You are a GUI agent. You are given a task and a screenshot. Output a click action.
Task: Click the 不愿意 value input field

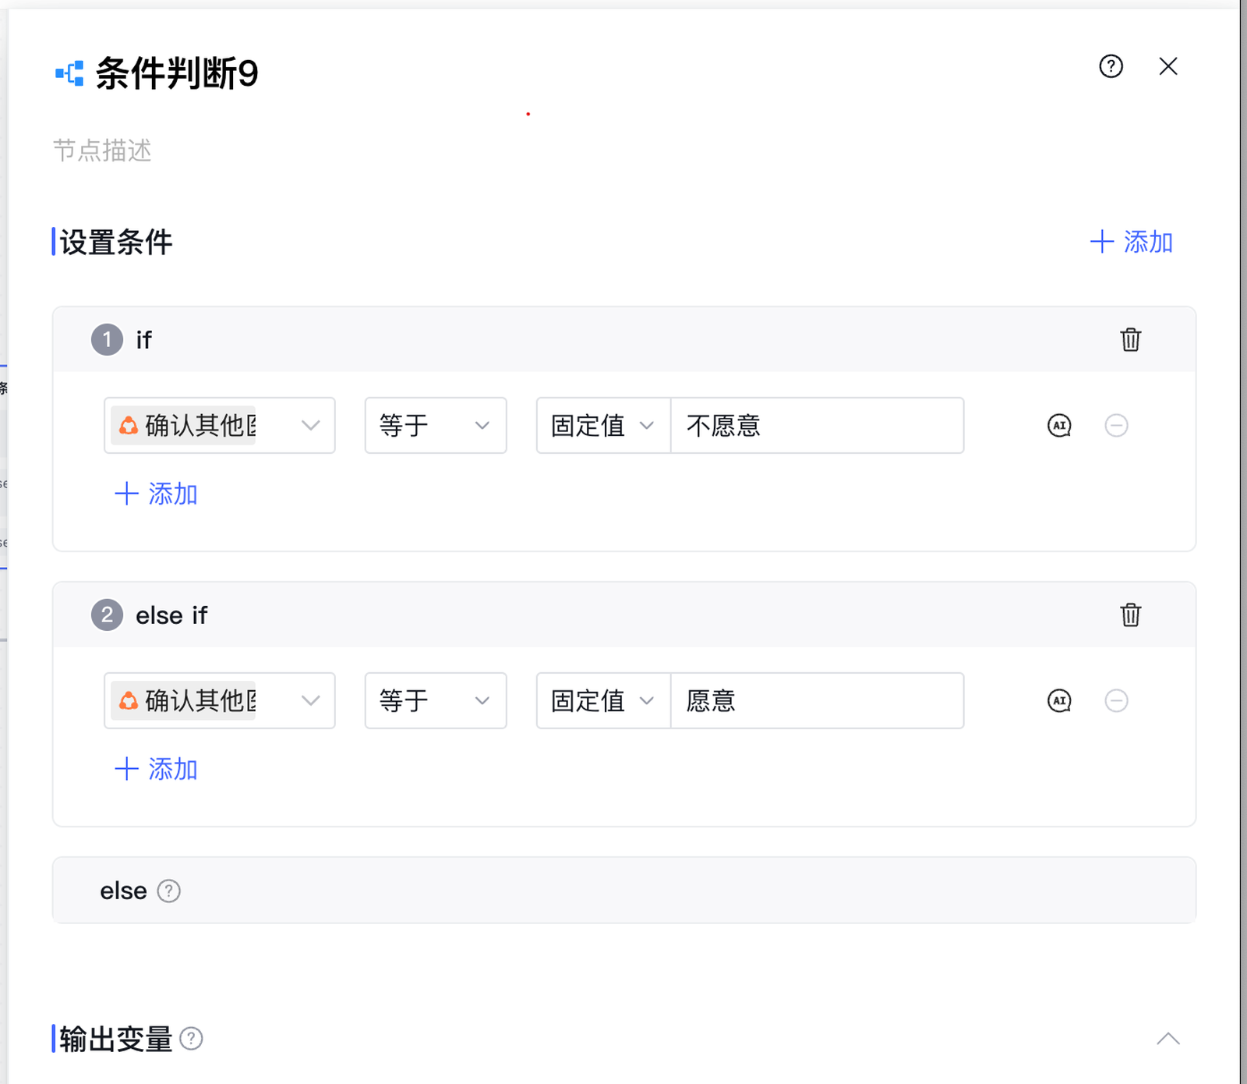816,426
